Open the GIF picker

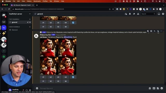[x=154, y=88]
